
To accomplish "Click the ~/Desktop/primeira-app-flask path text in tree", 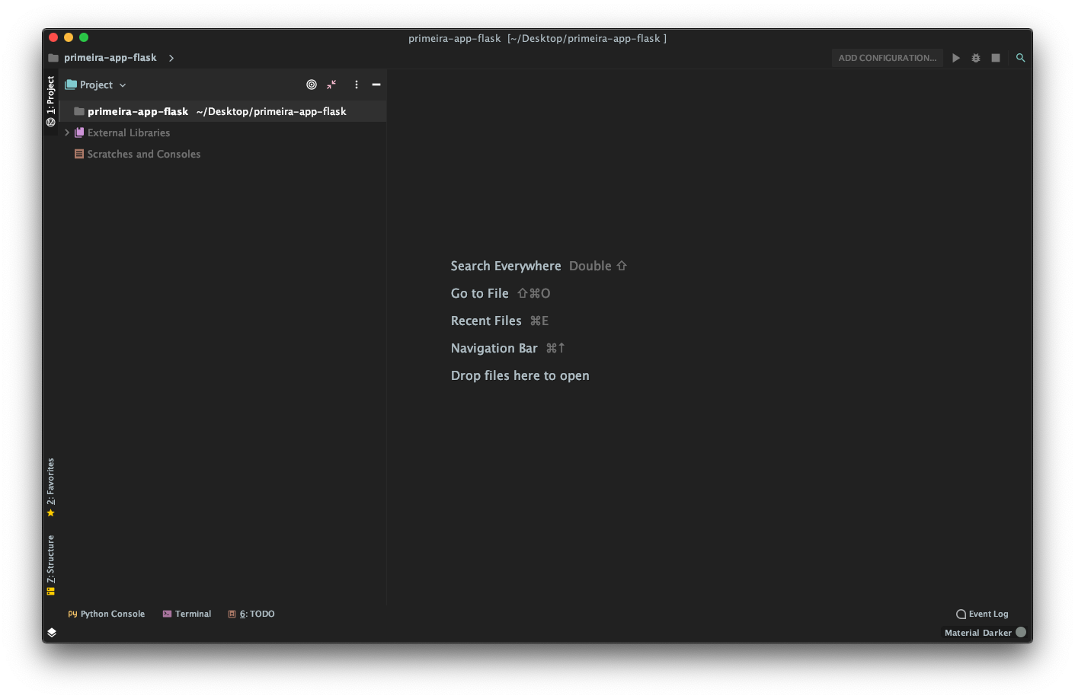I will click(271, 111).
